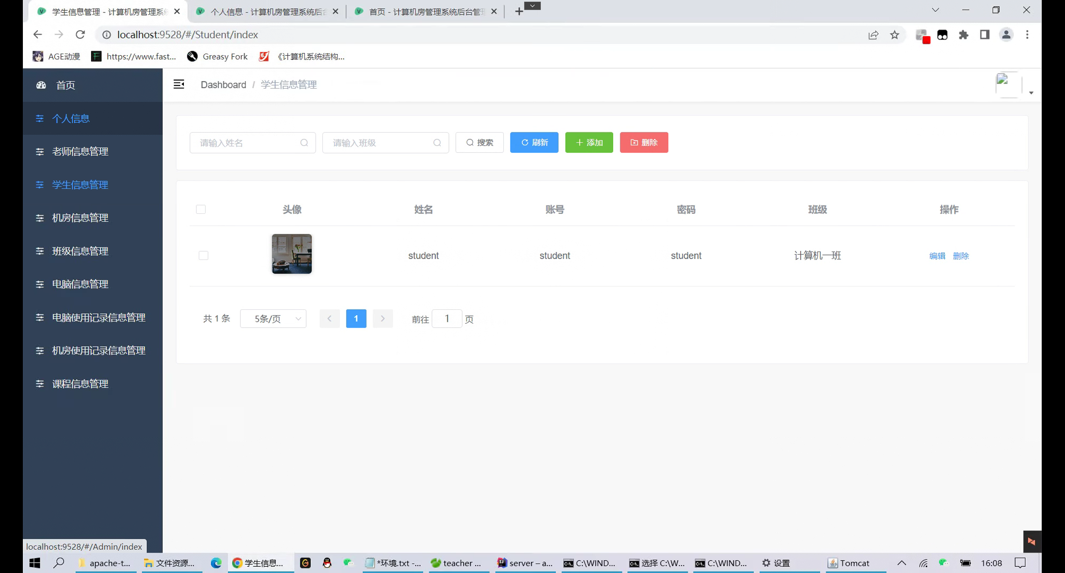The image size is (1065, 573).
Task: Toggle the 班级信息管理 sidebar selection
Action: [80, 251]
